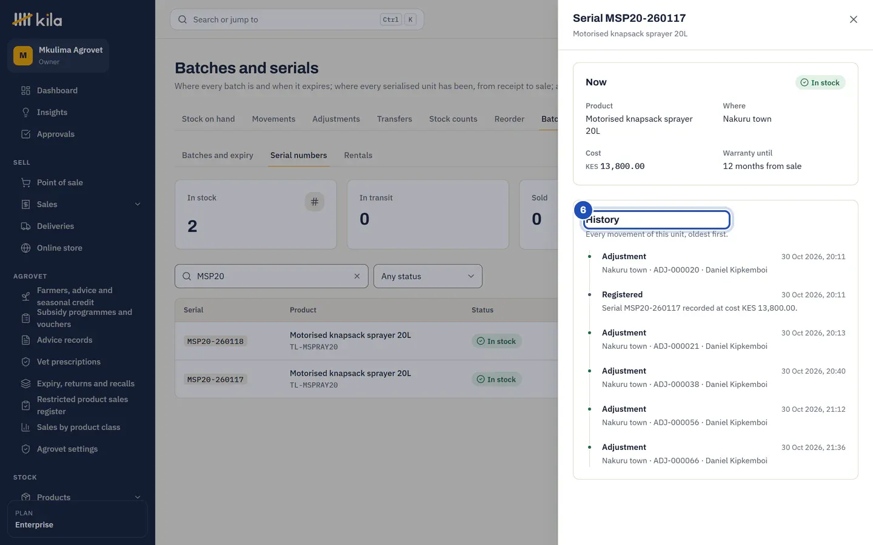
Task: Click the ADJ-000020 adjustment history entry
Action: pyautogui.click(x=715, y=263)
